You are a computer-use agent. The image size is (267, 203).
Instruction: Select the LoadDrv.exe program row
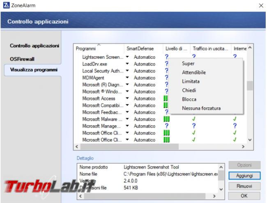(x=94, y=64)
